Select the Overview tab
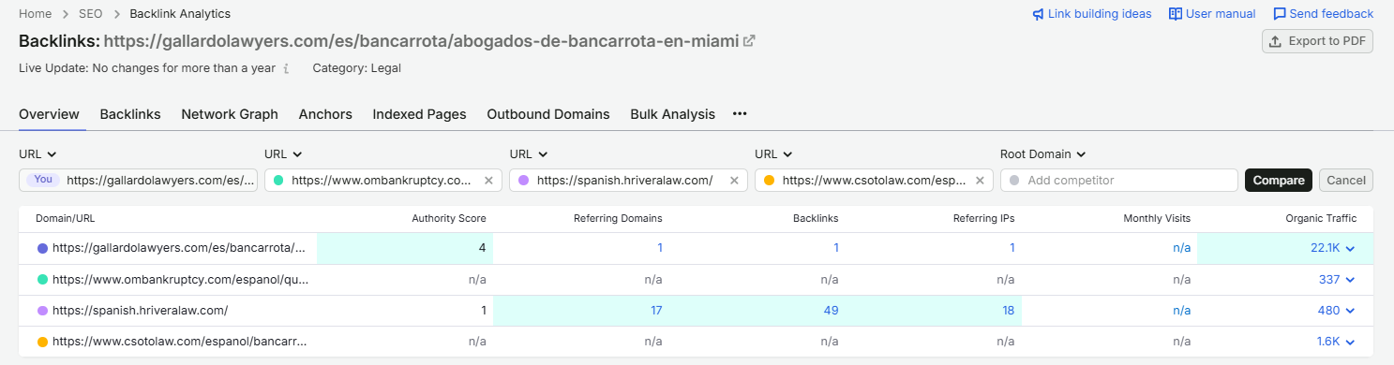The image size is (1394, 365). coord(49,114)
